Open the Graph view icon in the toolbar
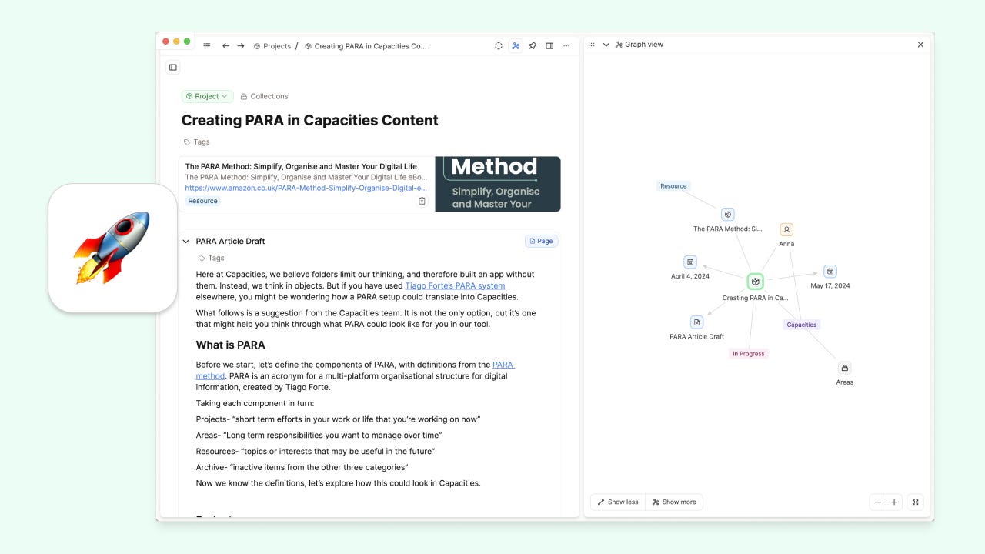The width and height of the screenshot is (985, 554). [516, 45]
